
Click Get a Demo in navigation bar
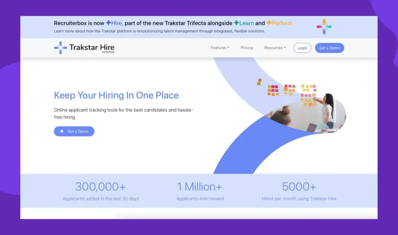[x=330, y=48]
